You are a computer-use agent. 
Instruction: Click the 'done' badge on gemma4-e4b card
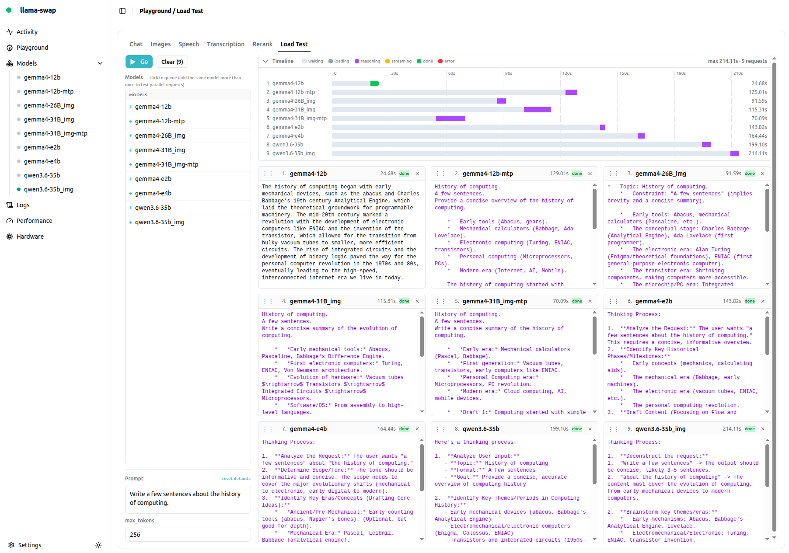(404, 429)
